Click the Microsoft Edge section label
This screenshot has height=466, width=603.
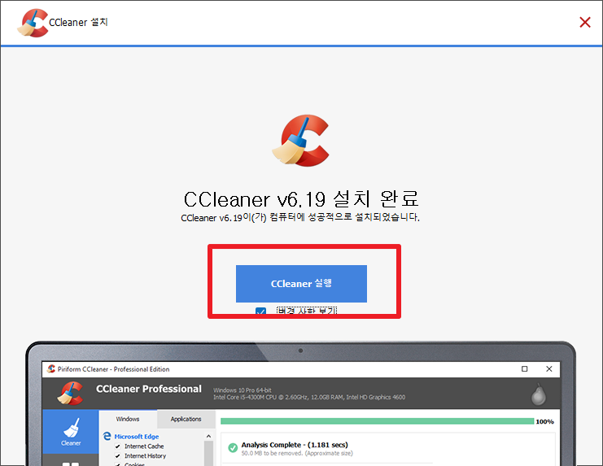[137, 437]
